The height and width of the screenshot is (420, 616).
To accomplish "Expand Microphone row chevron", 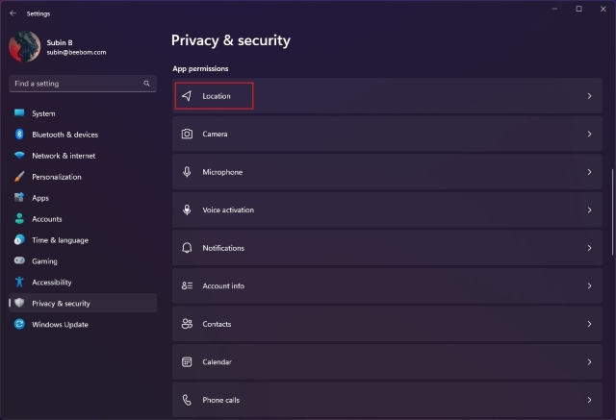I will 589,172.
